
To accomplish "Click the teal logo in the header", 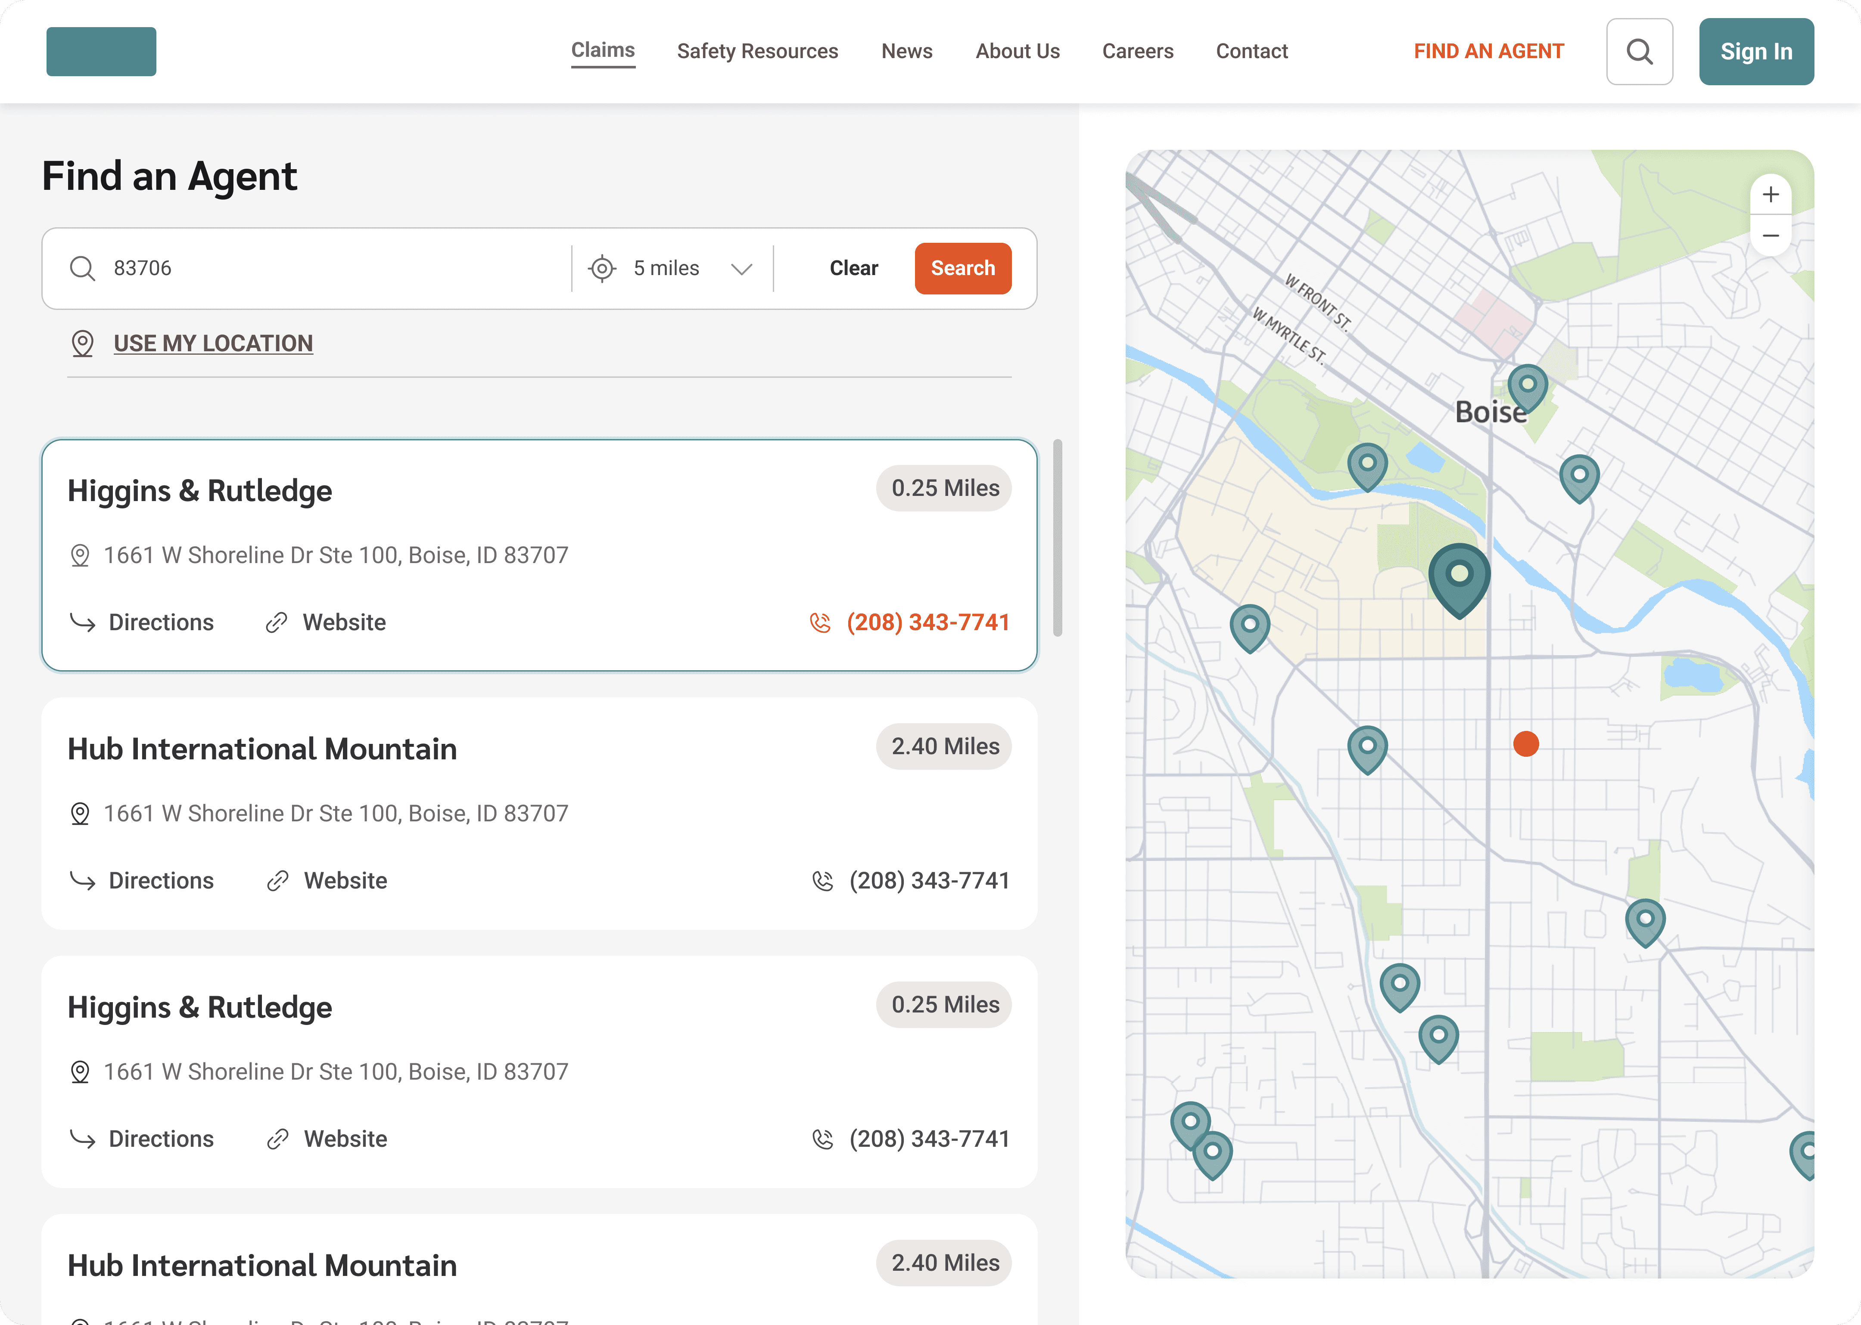I will (x=101, y=51).
